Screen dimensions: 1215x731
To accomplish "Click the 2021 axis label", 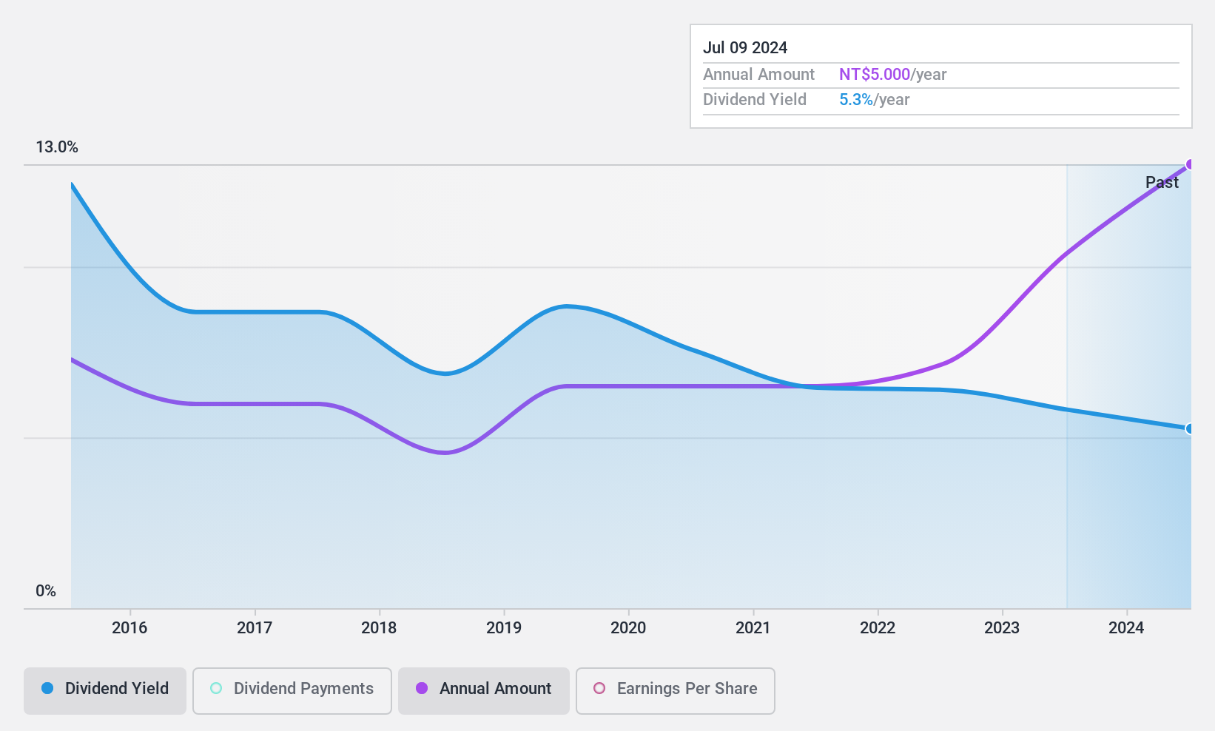I will [x=753, y=628].
